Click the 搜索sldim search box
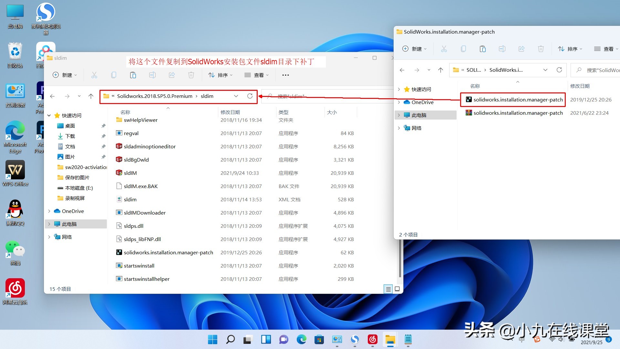620x349 pixels. click(x=323, y=96)
